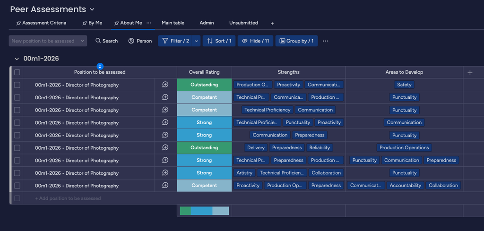
Task: Click the 00m1-2026 group title
Action: (41, 59)
